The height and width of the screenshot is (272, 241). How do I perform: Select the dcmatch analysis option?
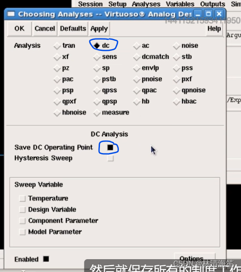click(x=137, y=57)
